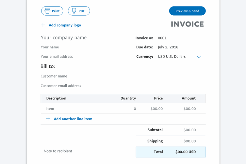Screen dimensions: 246x164
Task: Click the plus icon next to add line item
Action: tap(48, 119)
